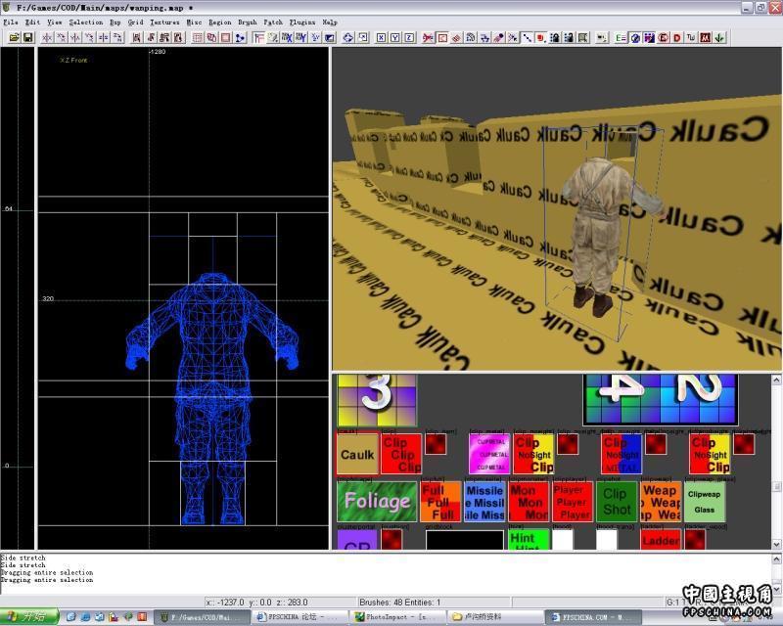Click the red D toolbar icon
Viewport: 783px width, 626px height.
677,37
